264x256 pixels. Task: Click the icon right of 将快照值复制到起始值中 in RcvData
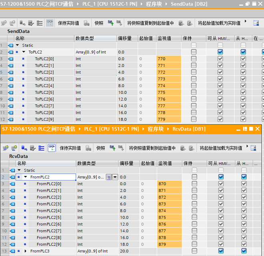coord(183,148)
